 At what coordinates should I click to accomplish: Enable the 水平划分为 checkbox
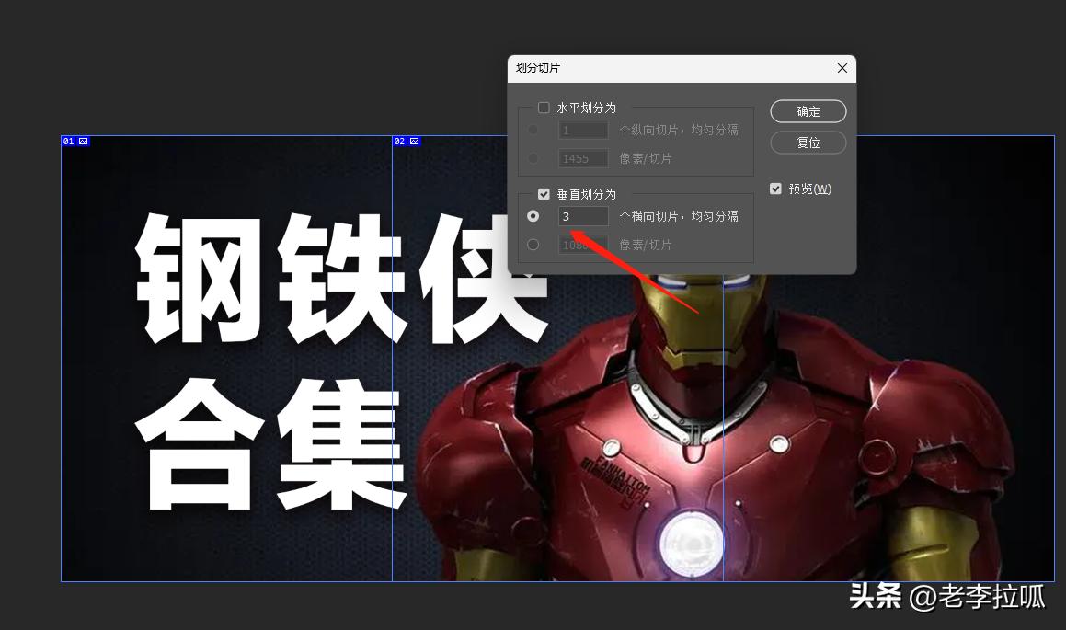point(544,107)
